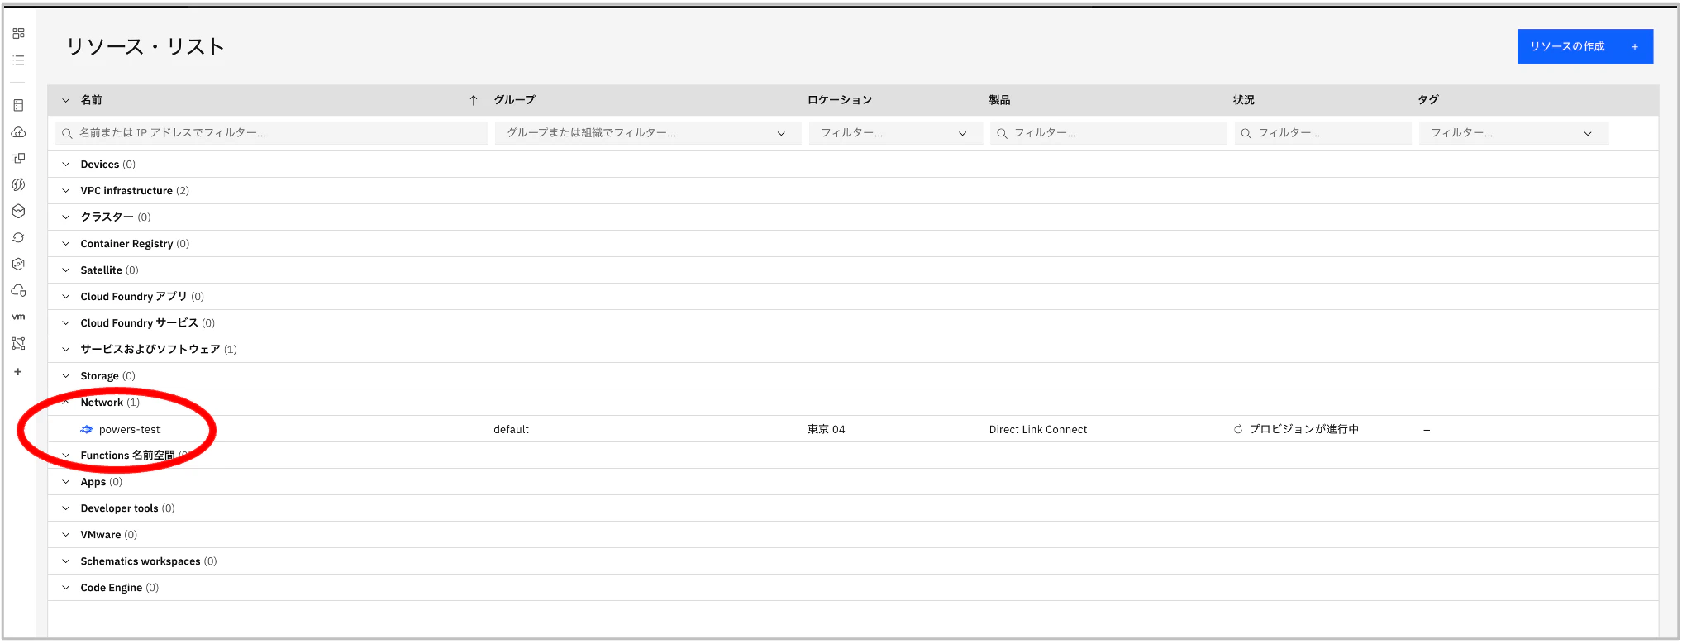
Task: Open Classic Infrastructure server icon in sidebar
Action: [18, 106]
